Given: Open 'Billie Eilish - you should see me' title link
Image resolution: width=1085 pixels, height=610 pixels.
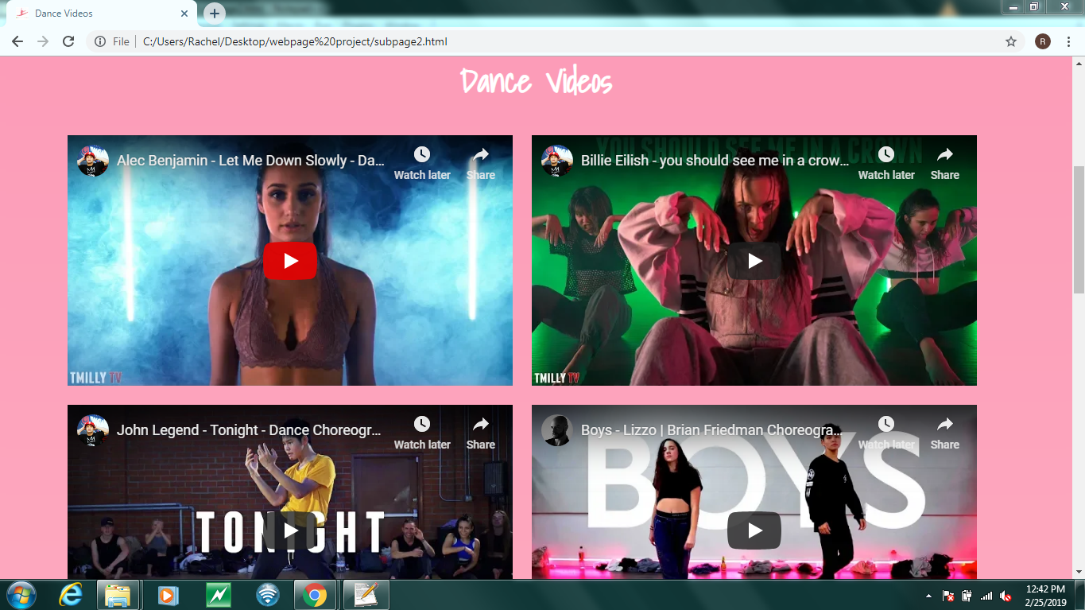Looking at the screenshot, I should pyautogui.click(x=715, y=161).
